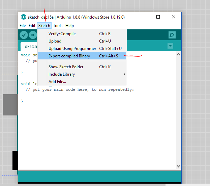
Task: Open the File menu
Action: (x=23, y=26)
